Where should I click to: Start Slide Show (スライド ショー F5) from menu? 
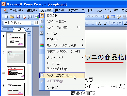tap(62, 27)
